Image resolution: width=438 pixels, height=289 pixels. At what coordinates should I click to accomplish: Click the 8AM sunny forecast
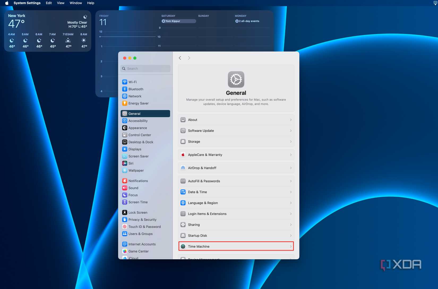click(84, 40)
